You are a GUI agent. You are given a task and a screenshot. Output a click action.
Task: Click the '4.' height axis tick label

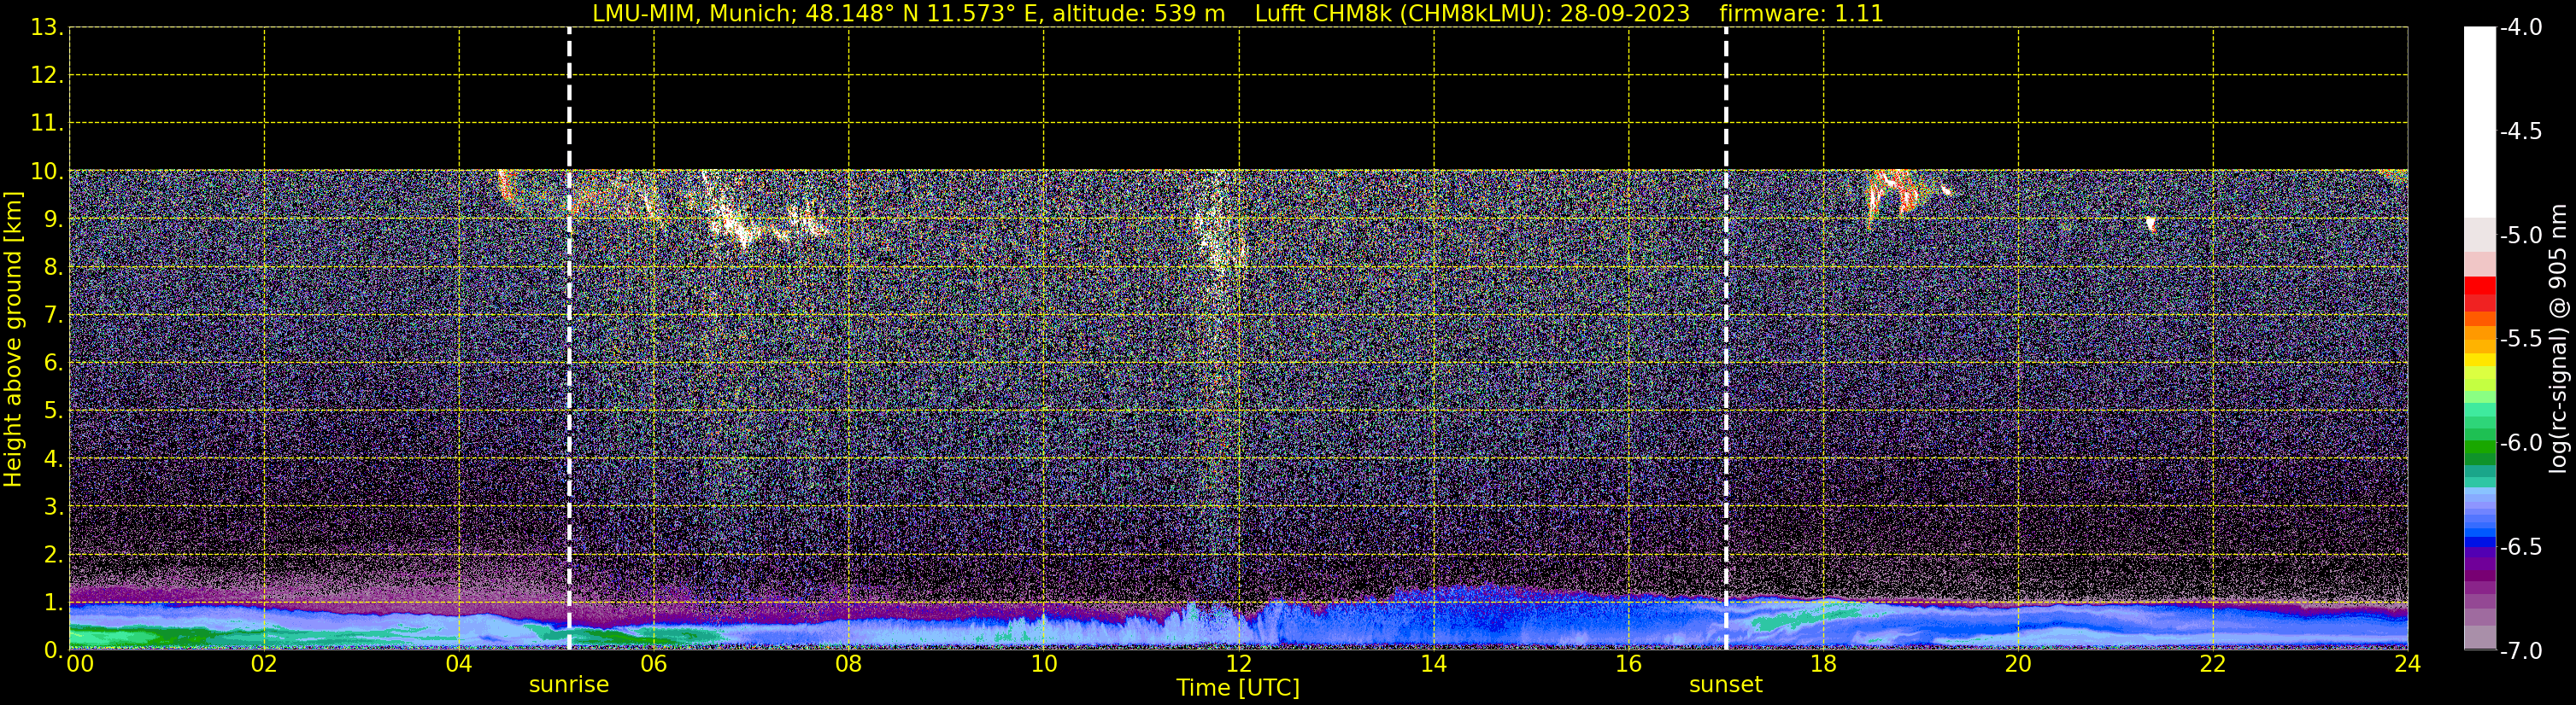53,459
